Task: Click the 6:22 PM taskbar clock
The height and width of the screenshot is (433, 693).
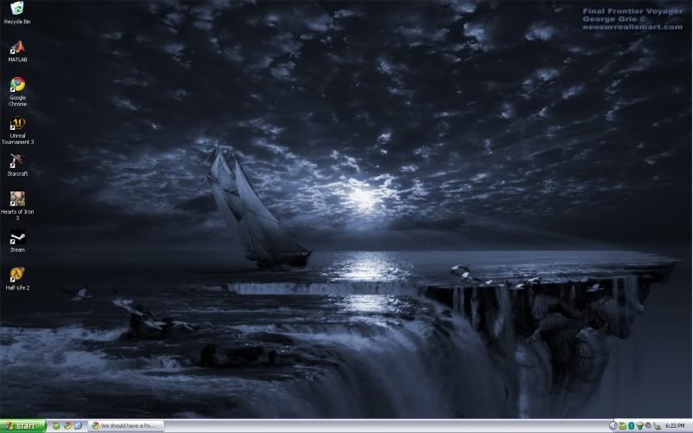Action: (675, 426)
